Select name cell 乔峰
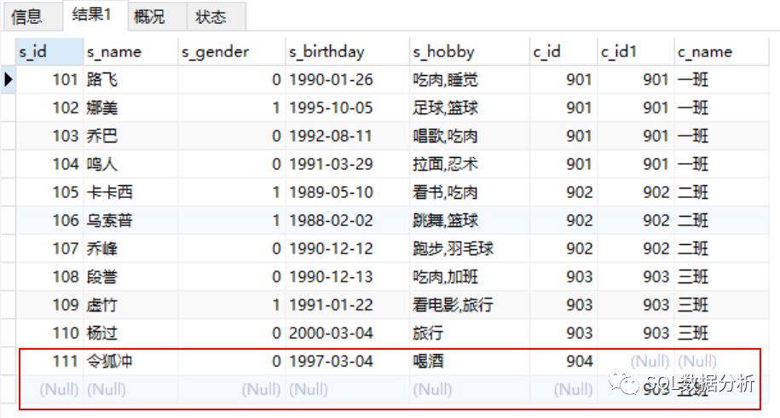780x418 pixels. (x=130, y=248)
